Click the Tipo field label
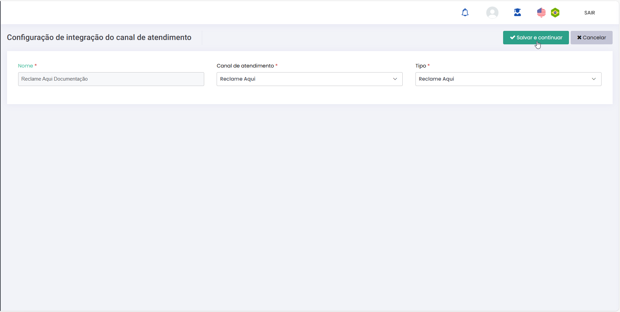Viewport: 620px width, 312px height. [x=420, y=66]
